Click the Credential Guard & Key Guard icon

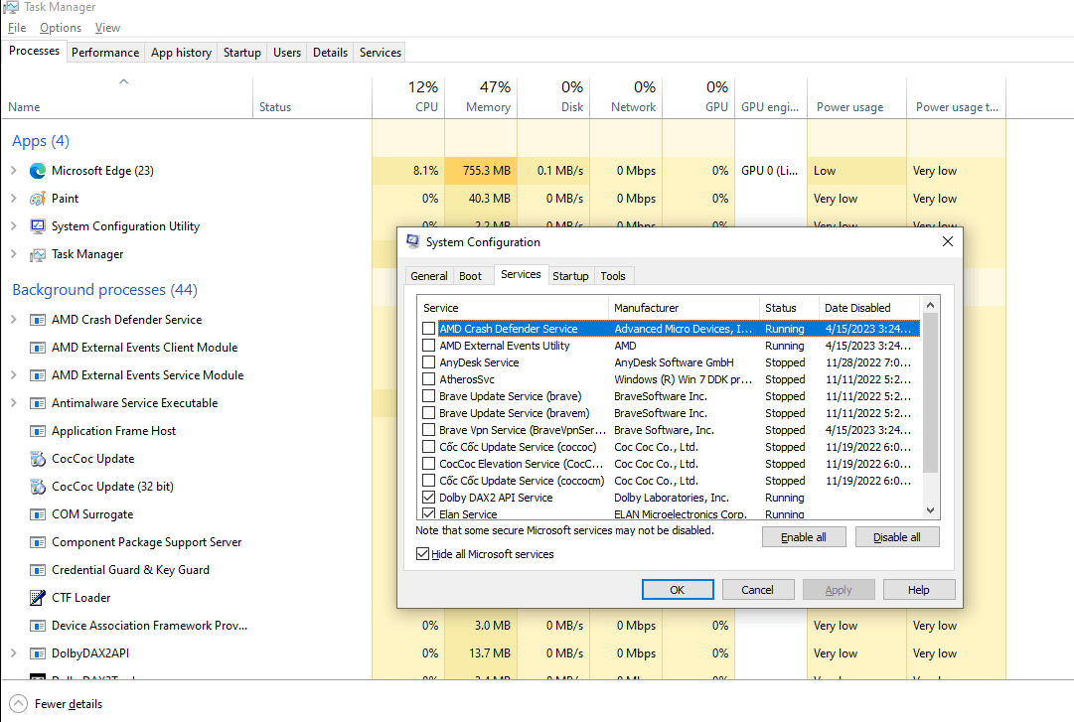[38, 570]
